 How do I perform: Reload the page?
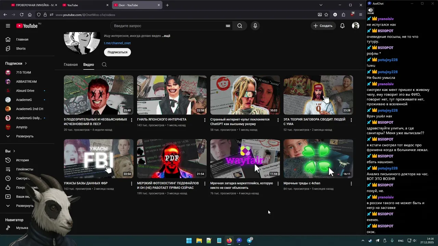coord(22,15)
